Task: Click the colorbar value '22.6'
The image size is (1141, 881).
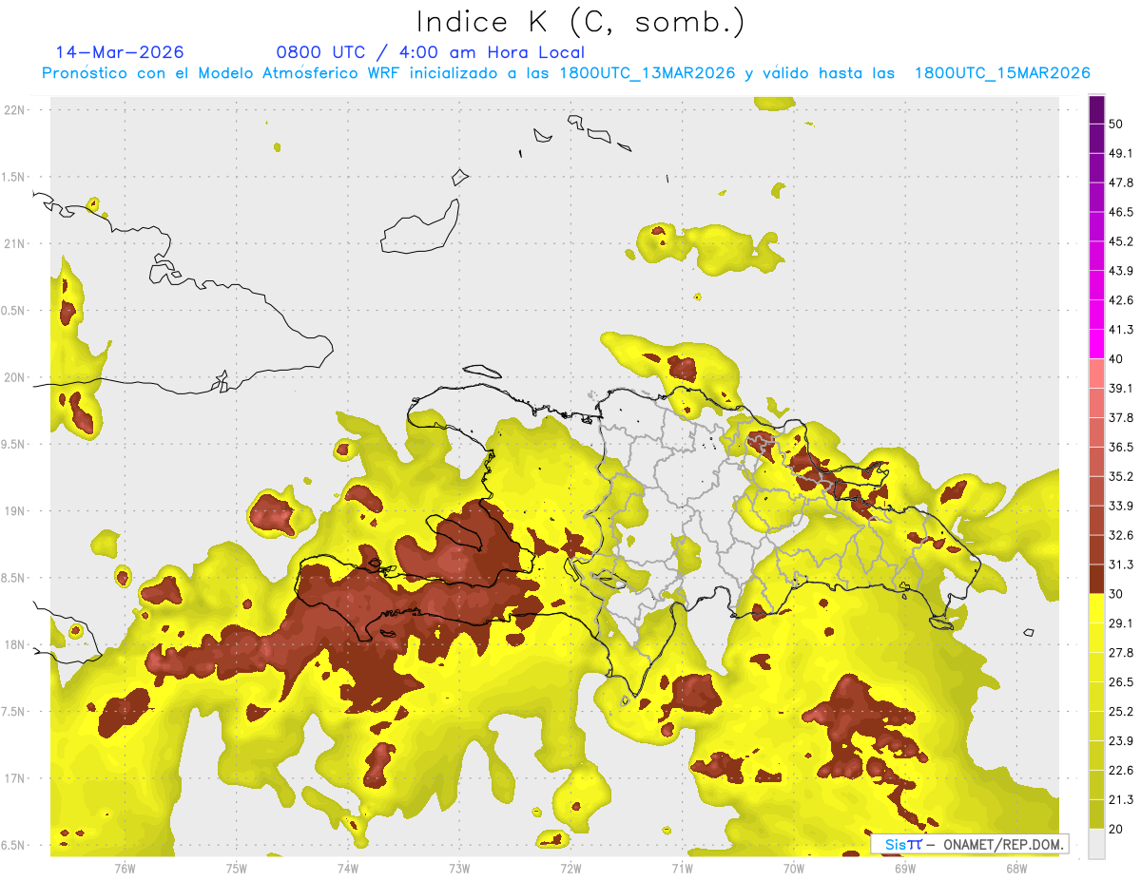Action: (x=1121, y=771)
